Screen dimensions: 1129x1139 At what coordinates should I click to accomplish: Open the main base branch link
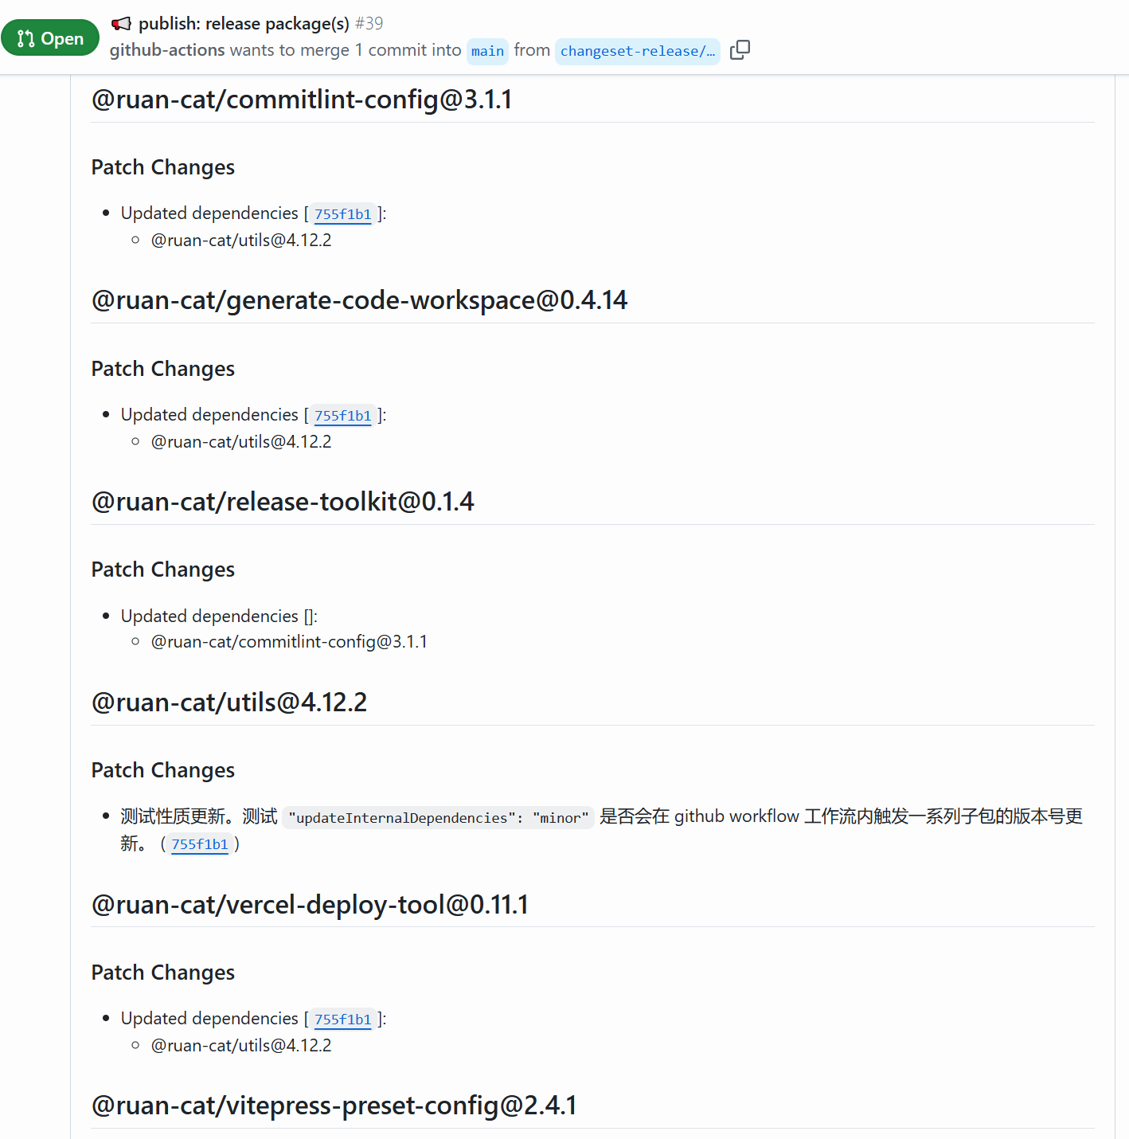(487, 51)
